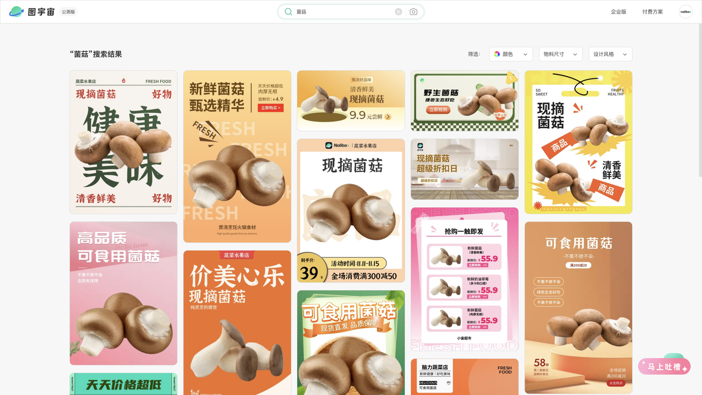
Task: Open the pink 高品质 可食用菌菇 poster
Action: pyautogui.click(x=124, y=293)
